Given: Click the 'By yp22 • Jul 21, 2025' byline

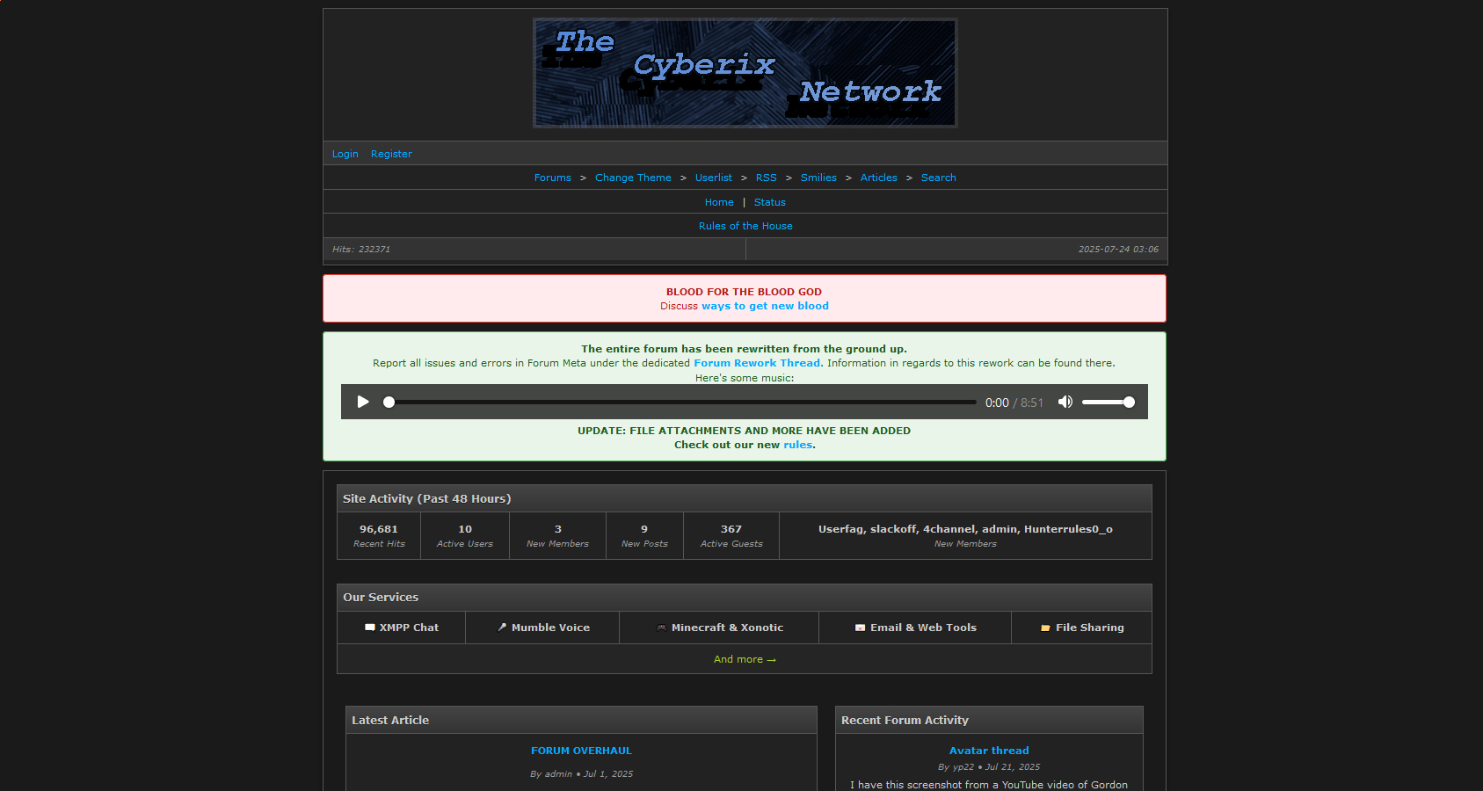Looking at the screenshot, I should 989,767.
